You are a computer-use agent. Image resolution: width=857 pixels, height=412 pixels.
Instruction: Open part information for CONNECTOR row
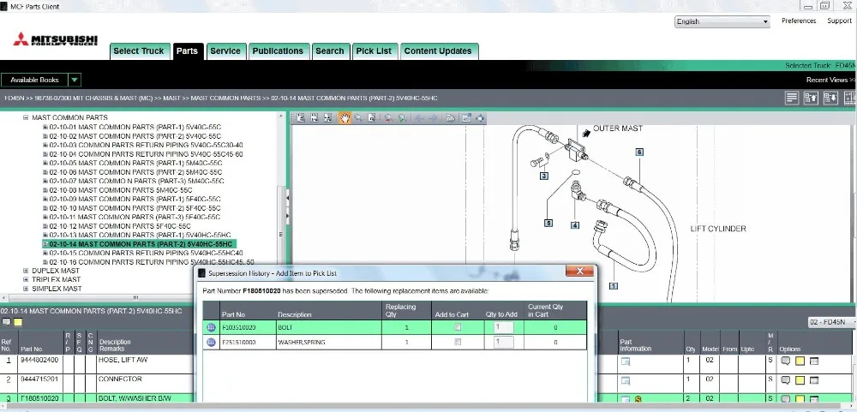tap(626, 380)
